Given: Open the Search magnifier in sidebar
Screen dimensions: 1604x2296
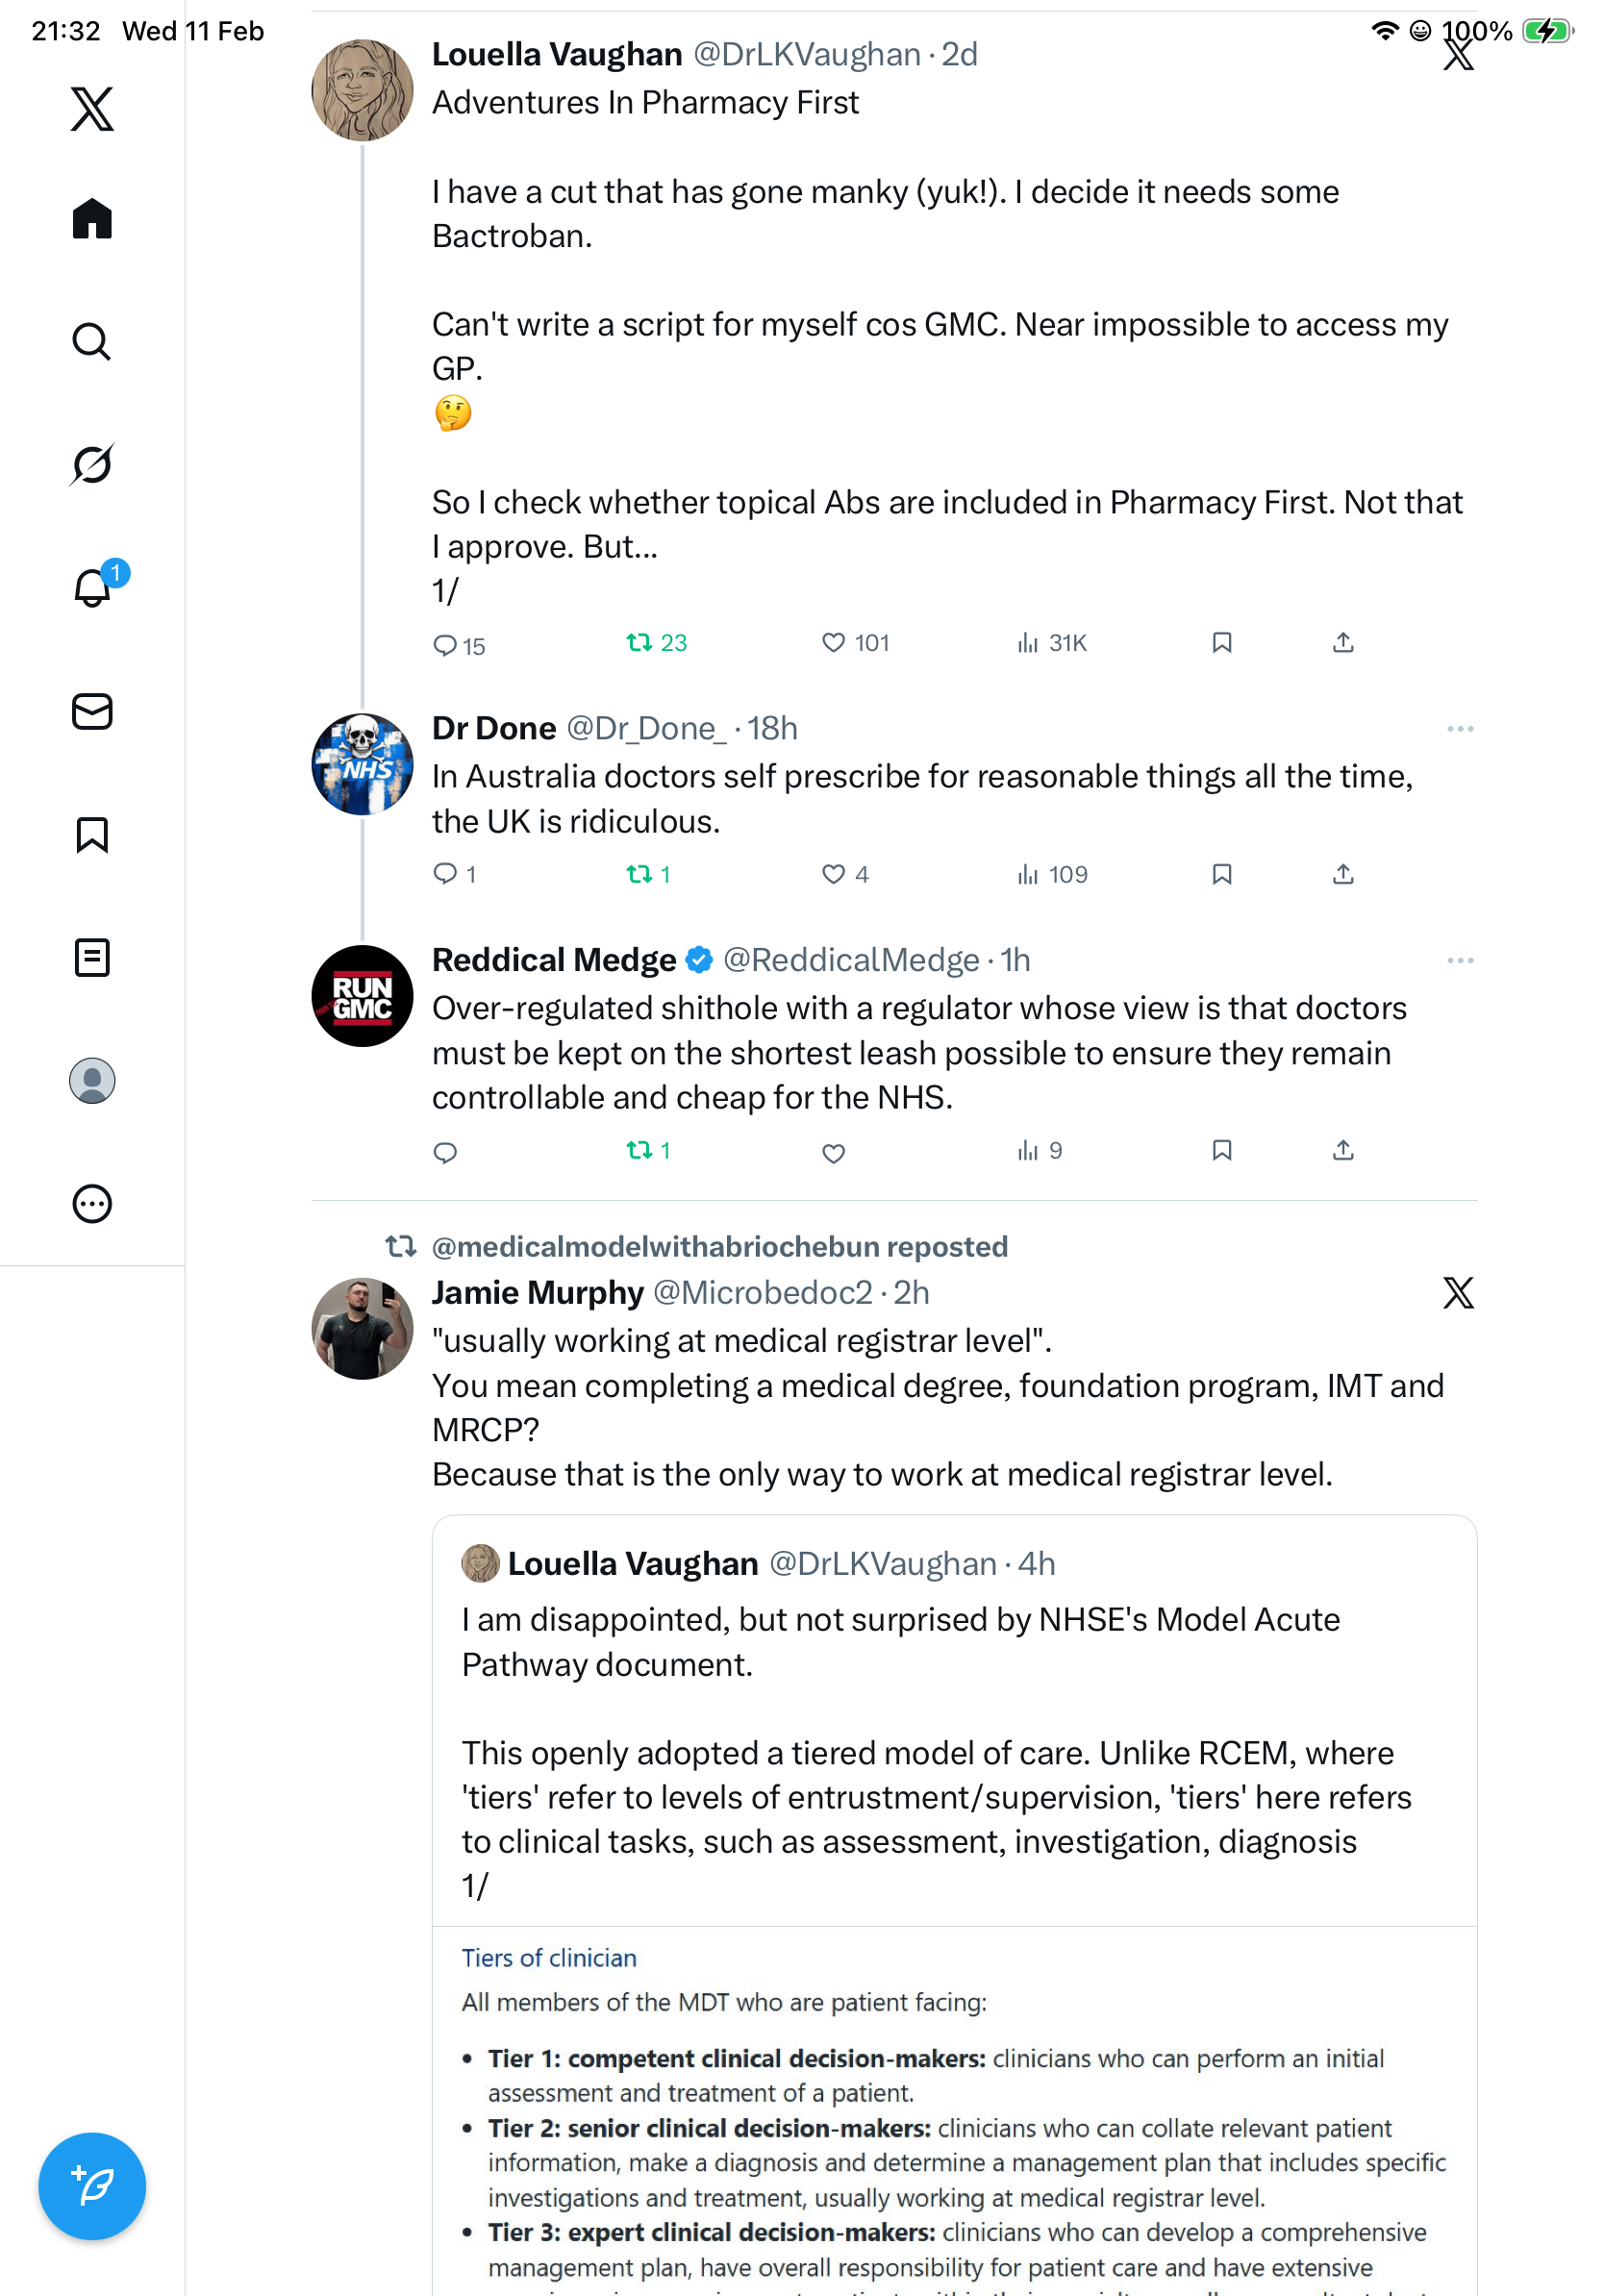Looking at the screenshot, I should [92, 341].
